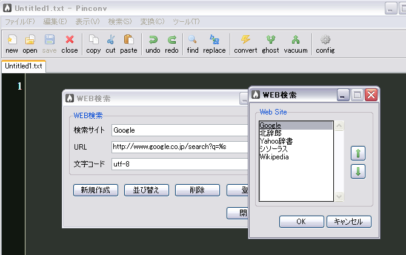Open the 編集(E) menu

tap(55, 21)
